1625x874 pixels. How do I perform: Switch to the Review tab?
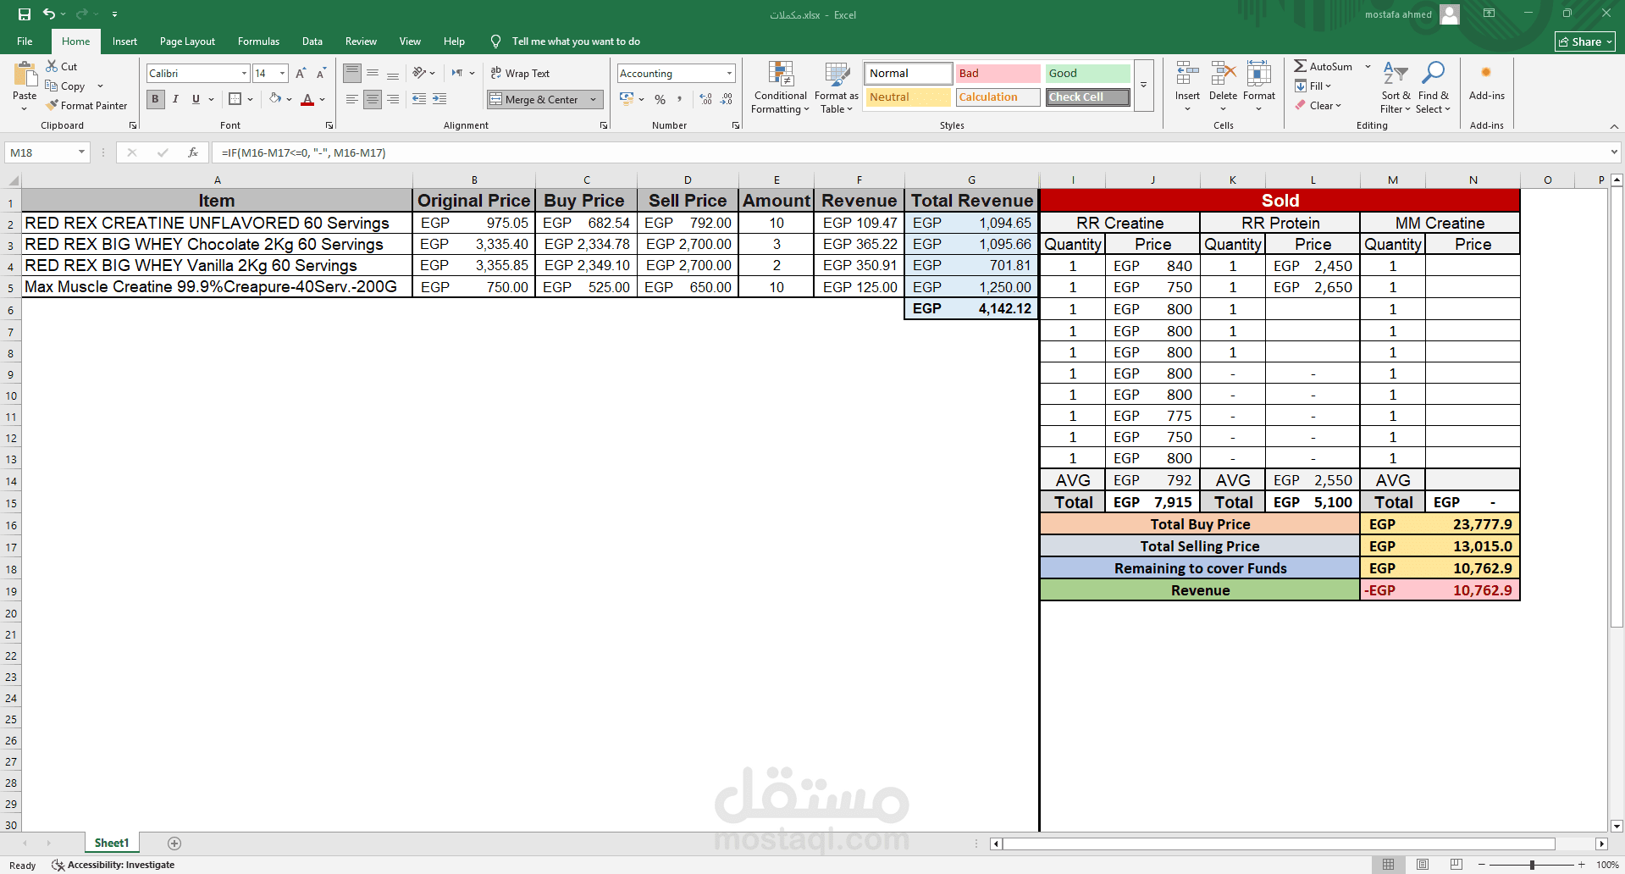pyautogui.click(x=361, y=41)
